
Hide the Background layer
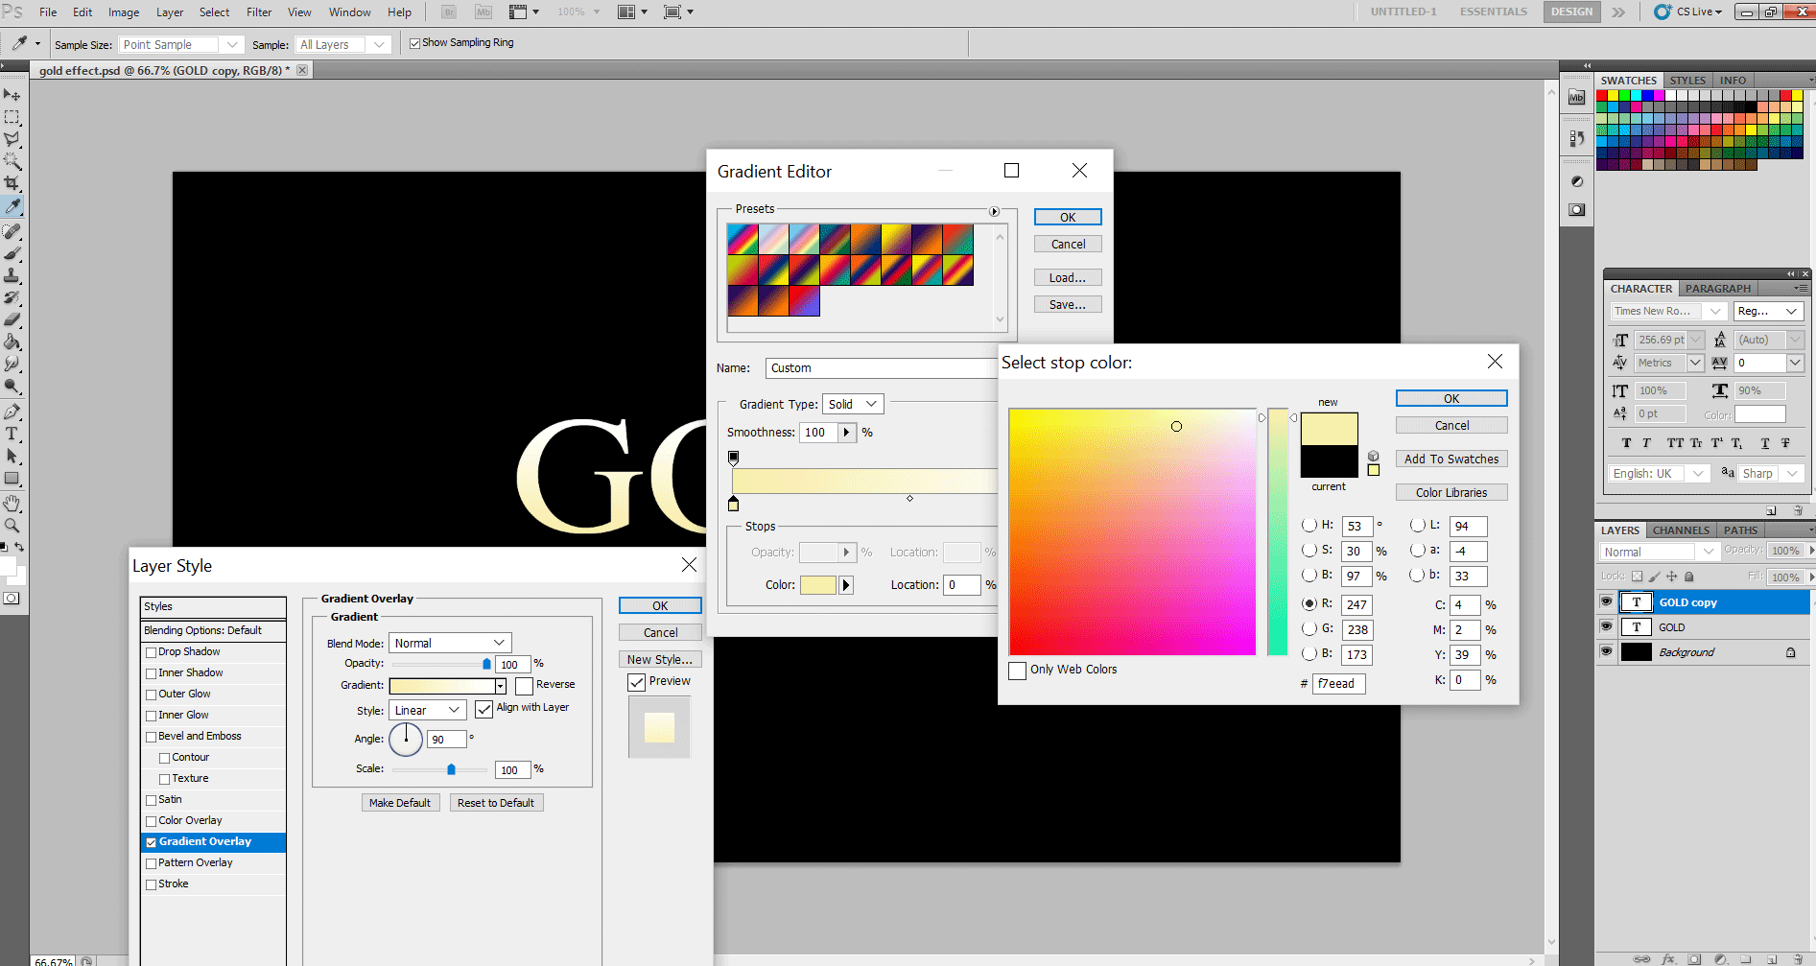pyautogui.click(x=1607, y=651)
